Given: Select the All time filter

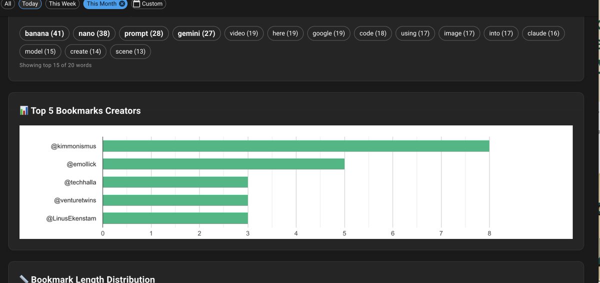Looking at the screenshot, I should [x=7, y=3].
